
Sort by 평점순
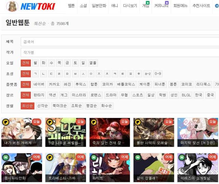[x=91, y=106]
